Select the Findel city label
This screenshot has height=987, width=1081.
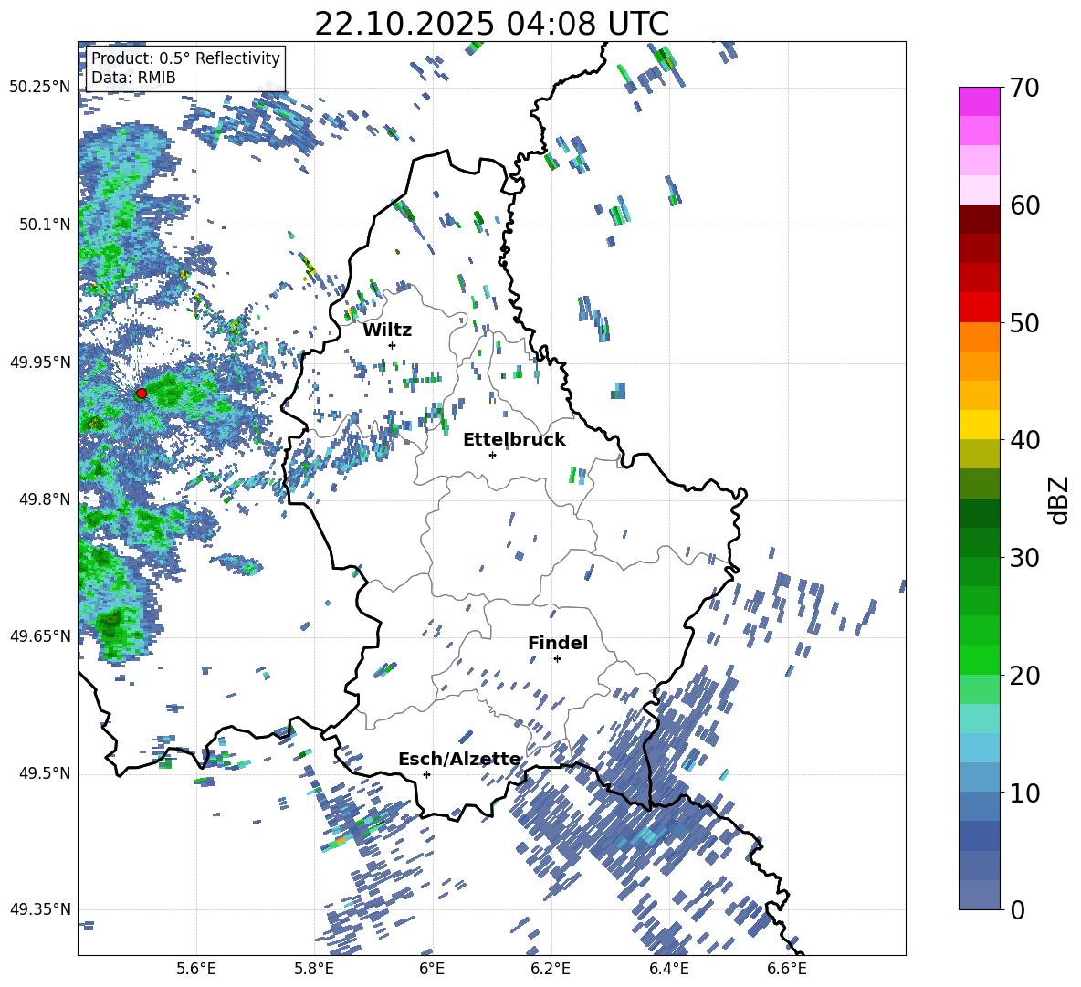[x=558, y=643]
